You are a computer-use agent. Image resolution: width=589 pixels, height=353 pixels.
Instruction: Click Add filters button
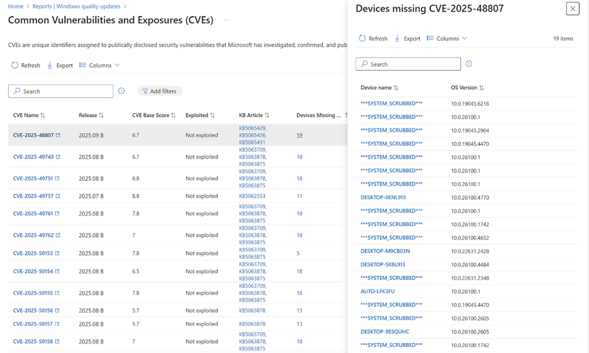pyautogui.click(x=160, y=91)
